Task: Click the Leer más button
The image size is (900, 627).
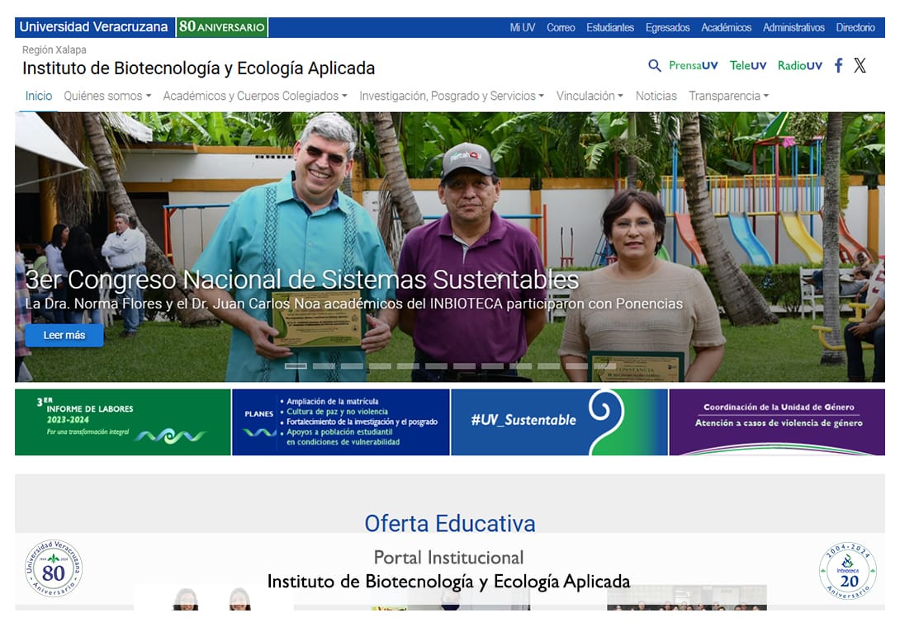Action: 64,335
